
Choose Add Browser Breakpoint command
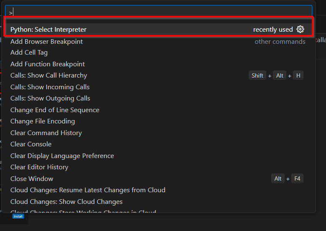(158, 41)
